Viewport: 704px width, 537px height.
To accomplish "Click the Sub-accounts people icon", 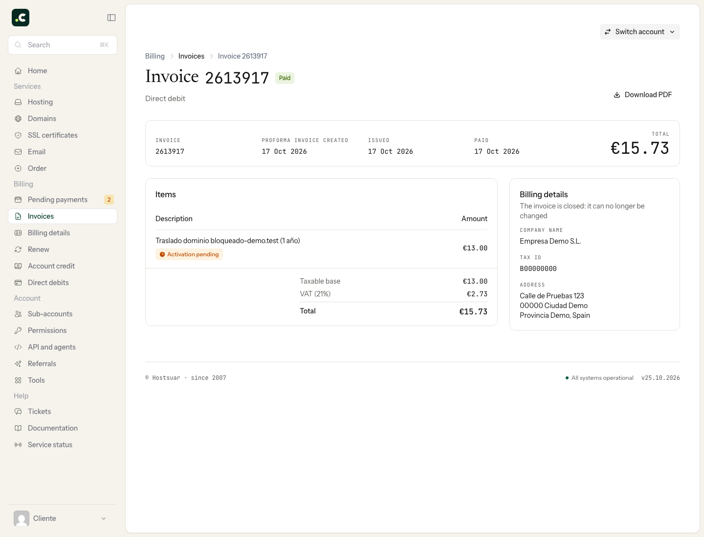I will point(18,314).
